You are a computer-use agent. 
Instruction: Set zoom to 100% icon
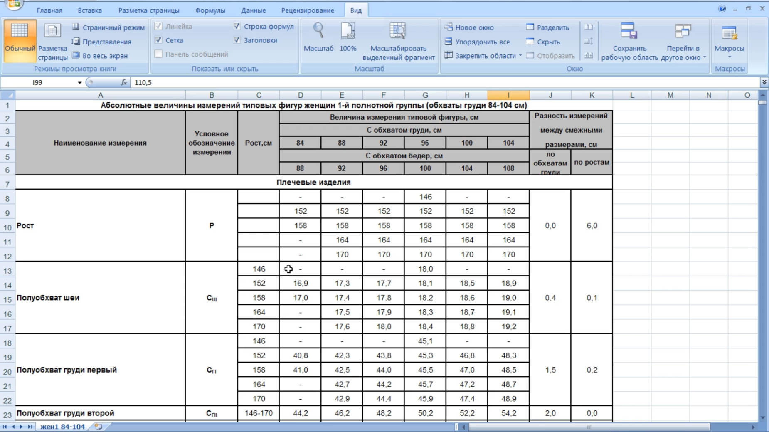(348, 31)
